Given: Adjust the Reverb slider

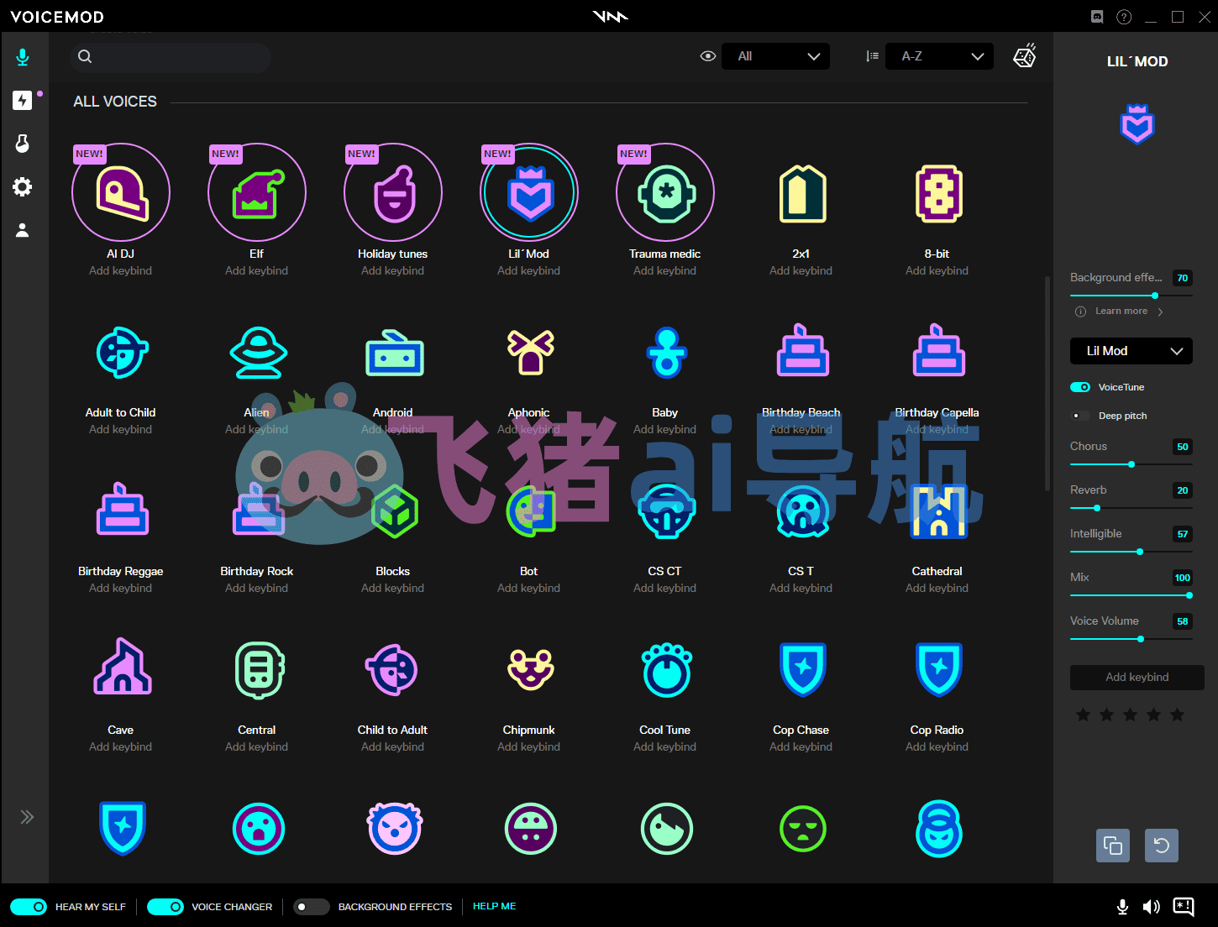Looking at the screenshot, I should click(1131, 508).
